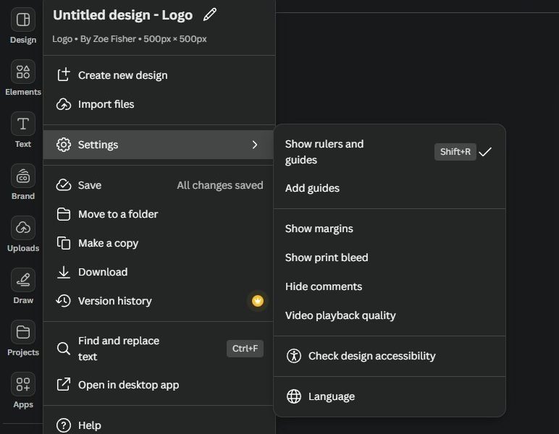Open the Apps panel
Screen dimensions: 559x434
tap(23, 385)
